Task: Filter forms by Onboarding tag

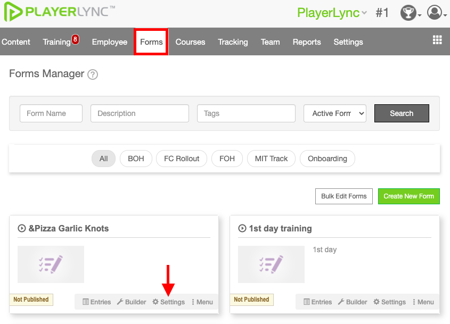Action: tap(328, 159)
